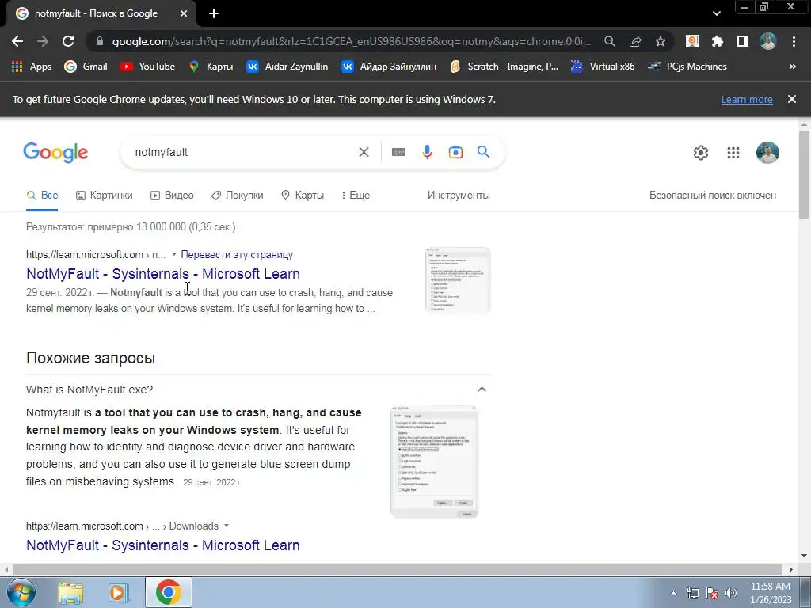Click vertical page scrollbar thumb
The width and height of the screenshot is (811, 608).
(x=805, y=174)
